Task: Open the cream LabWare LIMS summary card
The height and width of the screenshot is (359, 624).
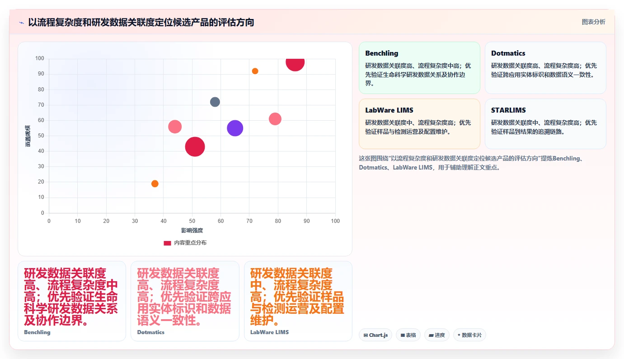Action: [419, 124]
